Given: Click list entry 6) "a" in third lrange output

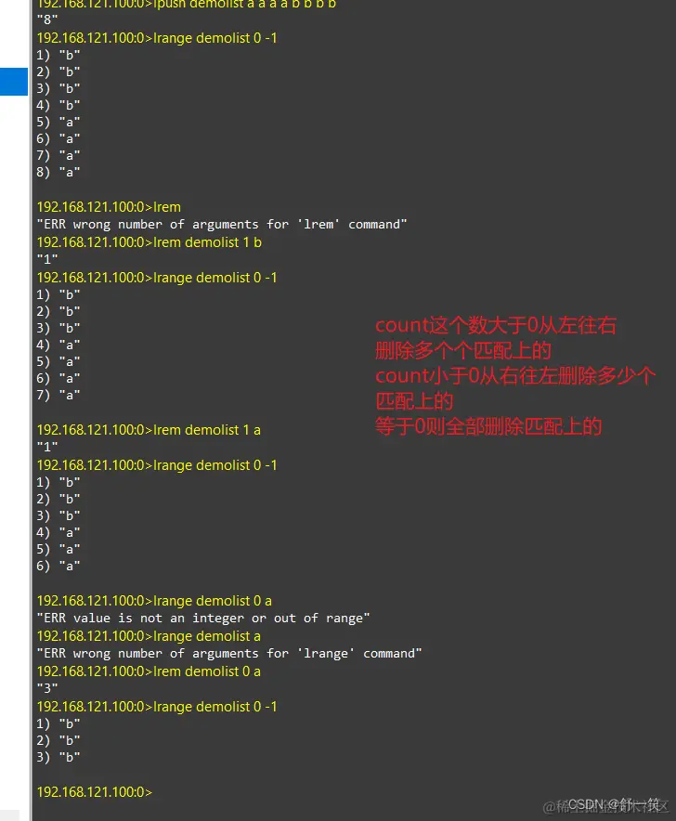Looking at the screenshot, I should 58,566.
